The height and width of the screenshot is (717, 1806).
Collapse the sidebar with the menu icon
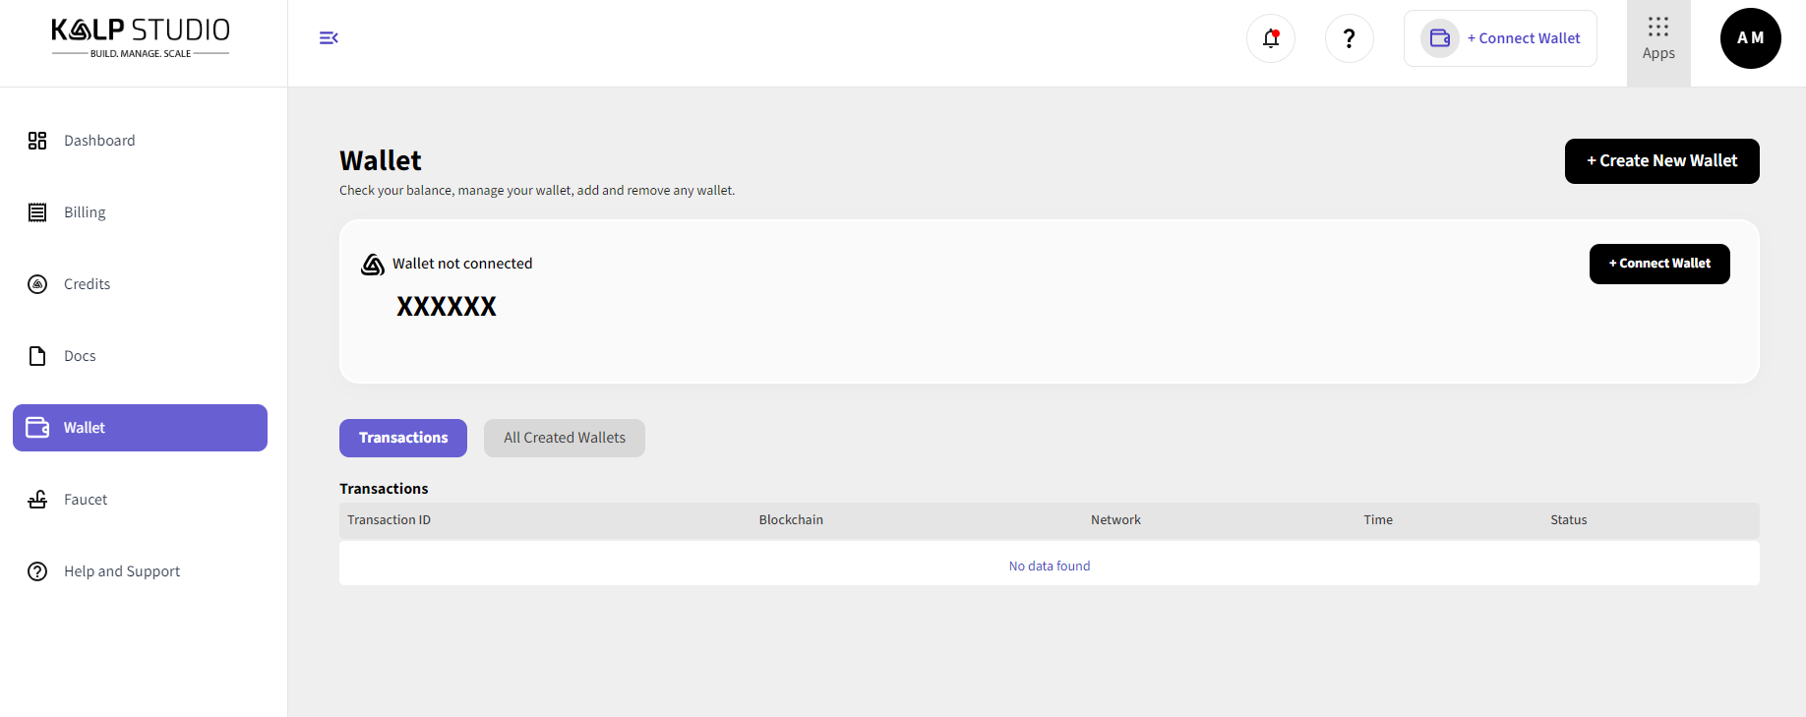coord(329,37)
